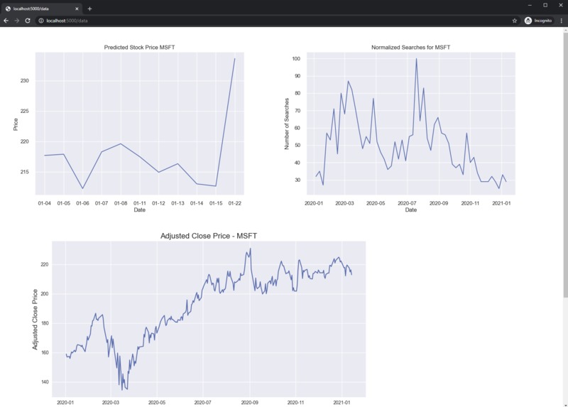The image size is (568, 407).
Task: Click the page's vertical scrollbar thumb
Action: [565, 165]
